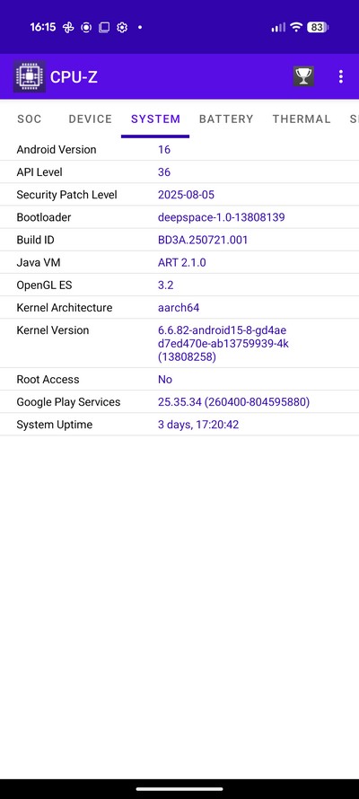Tap the bottom navigation gesture bar
Viewport: 359px width, 799px height.
click(x=179, y=789)
